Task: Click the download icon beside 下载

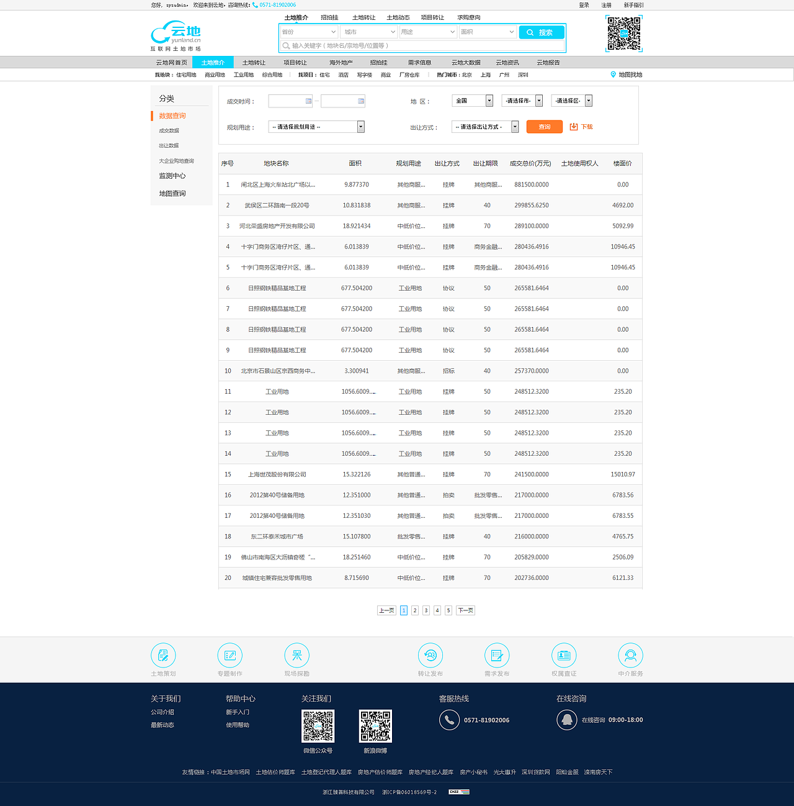Action: (574, 127)
